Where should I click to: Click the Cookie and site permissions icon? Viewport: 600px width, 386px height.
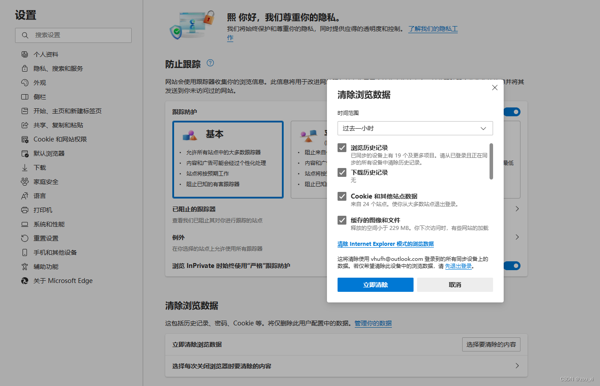click(25, 139)
